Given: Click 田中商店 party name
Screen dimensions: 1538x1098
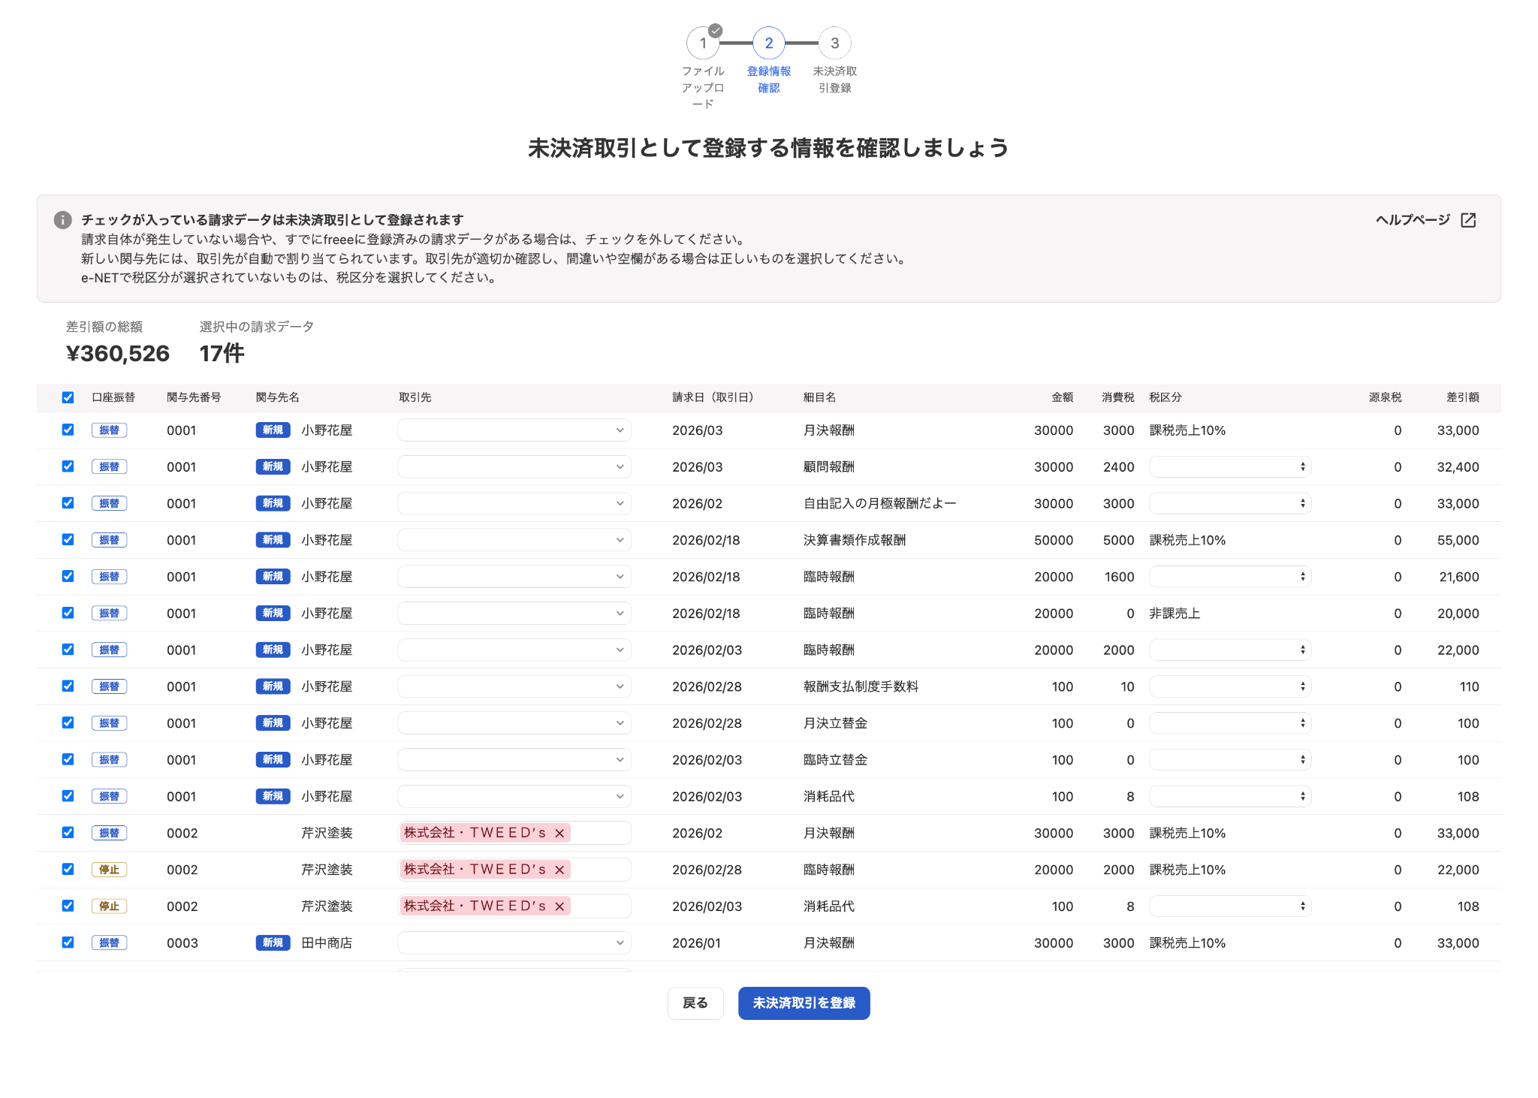Looking at the screenshot, I should (x=327, y=943).
